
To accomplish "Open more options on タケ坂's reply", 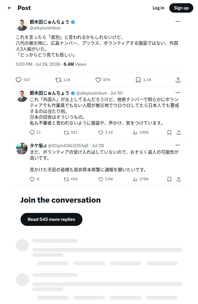I will pyautogui.click(x=178, y=145).
